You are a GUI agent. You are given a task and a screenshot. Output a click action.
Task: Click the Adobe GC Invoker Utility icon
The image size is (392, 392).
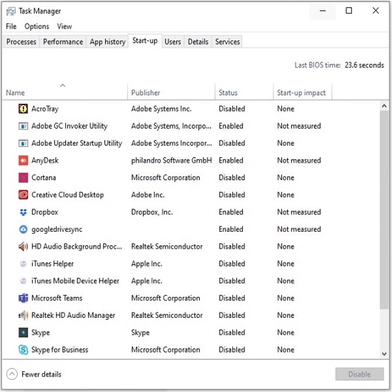click(23, 126)
